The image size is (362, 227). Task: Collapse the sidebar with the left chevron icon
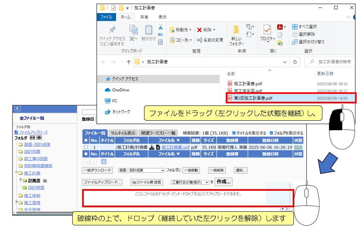(17, 108)
